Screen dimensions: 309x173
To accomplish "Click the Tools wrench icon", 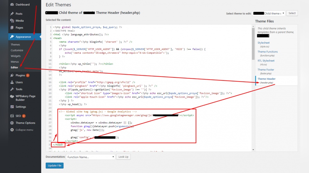I will coord(12,89).
